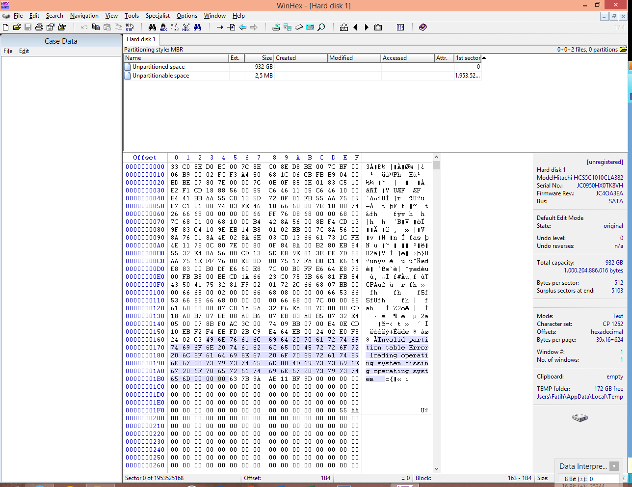Click the Open Folder toolbar icon
Image resolution: width=632 pixels, height=487 pixels.
tap(62, 27)
